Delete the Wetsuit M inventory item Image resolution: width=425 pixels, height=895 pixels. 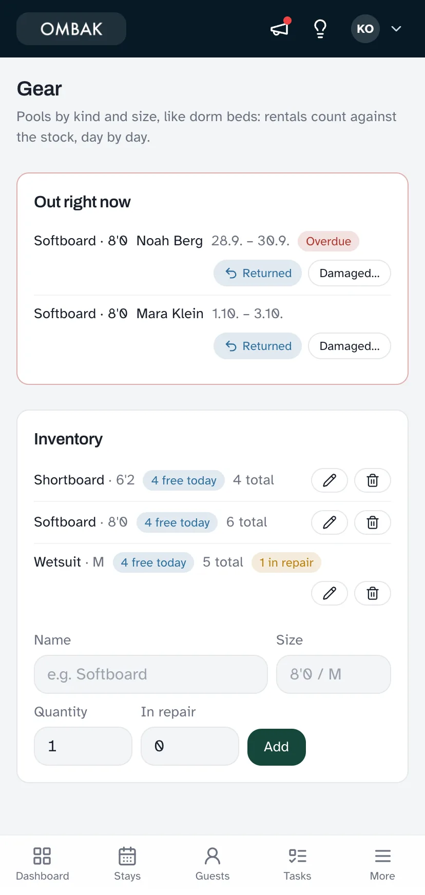(373, 593)
